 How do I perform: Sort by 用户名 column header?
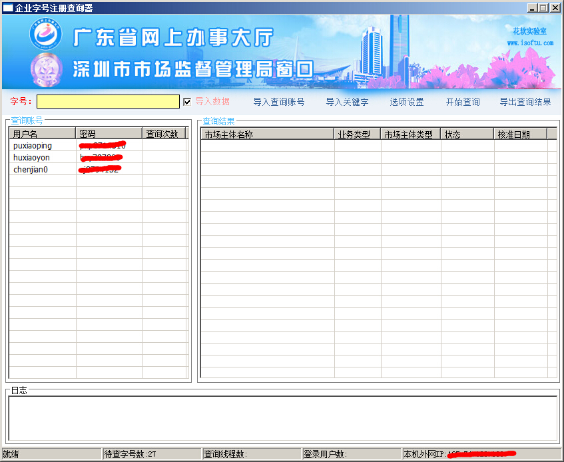click(x=42, y=134)
